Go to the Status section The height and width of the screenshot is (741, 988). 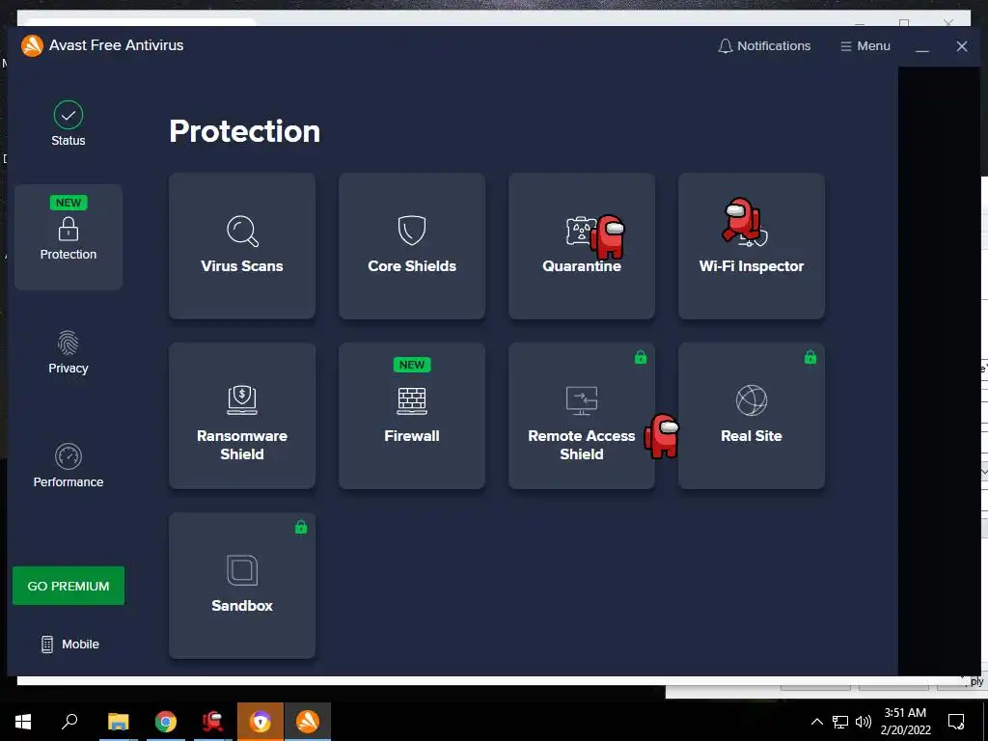(x=69, y=123)
